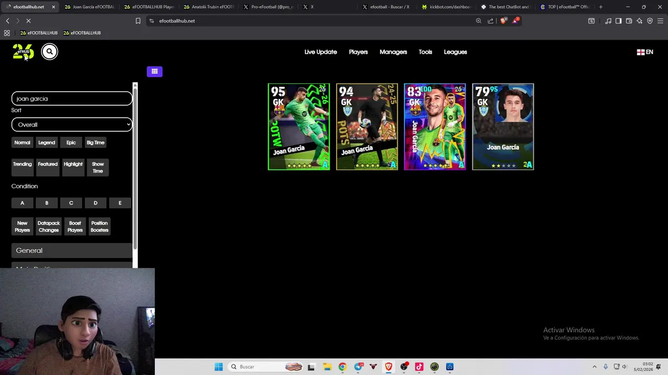Open the 95 GK POTW Joan García card
This screenshot has height=375, width=668.
point(299,127)
